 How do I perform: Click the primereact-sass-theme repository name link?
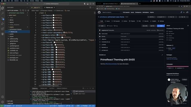(116, 17)
